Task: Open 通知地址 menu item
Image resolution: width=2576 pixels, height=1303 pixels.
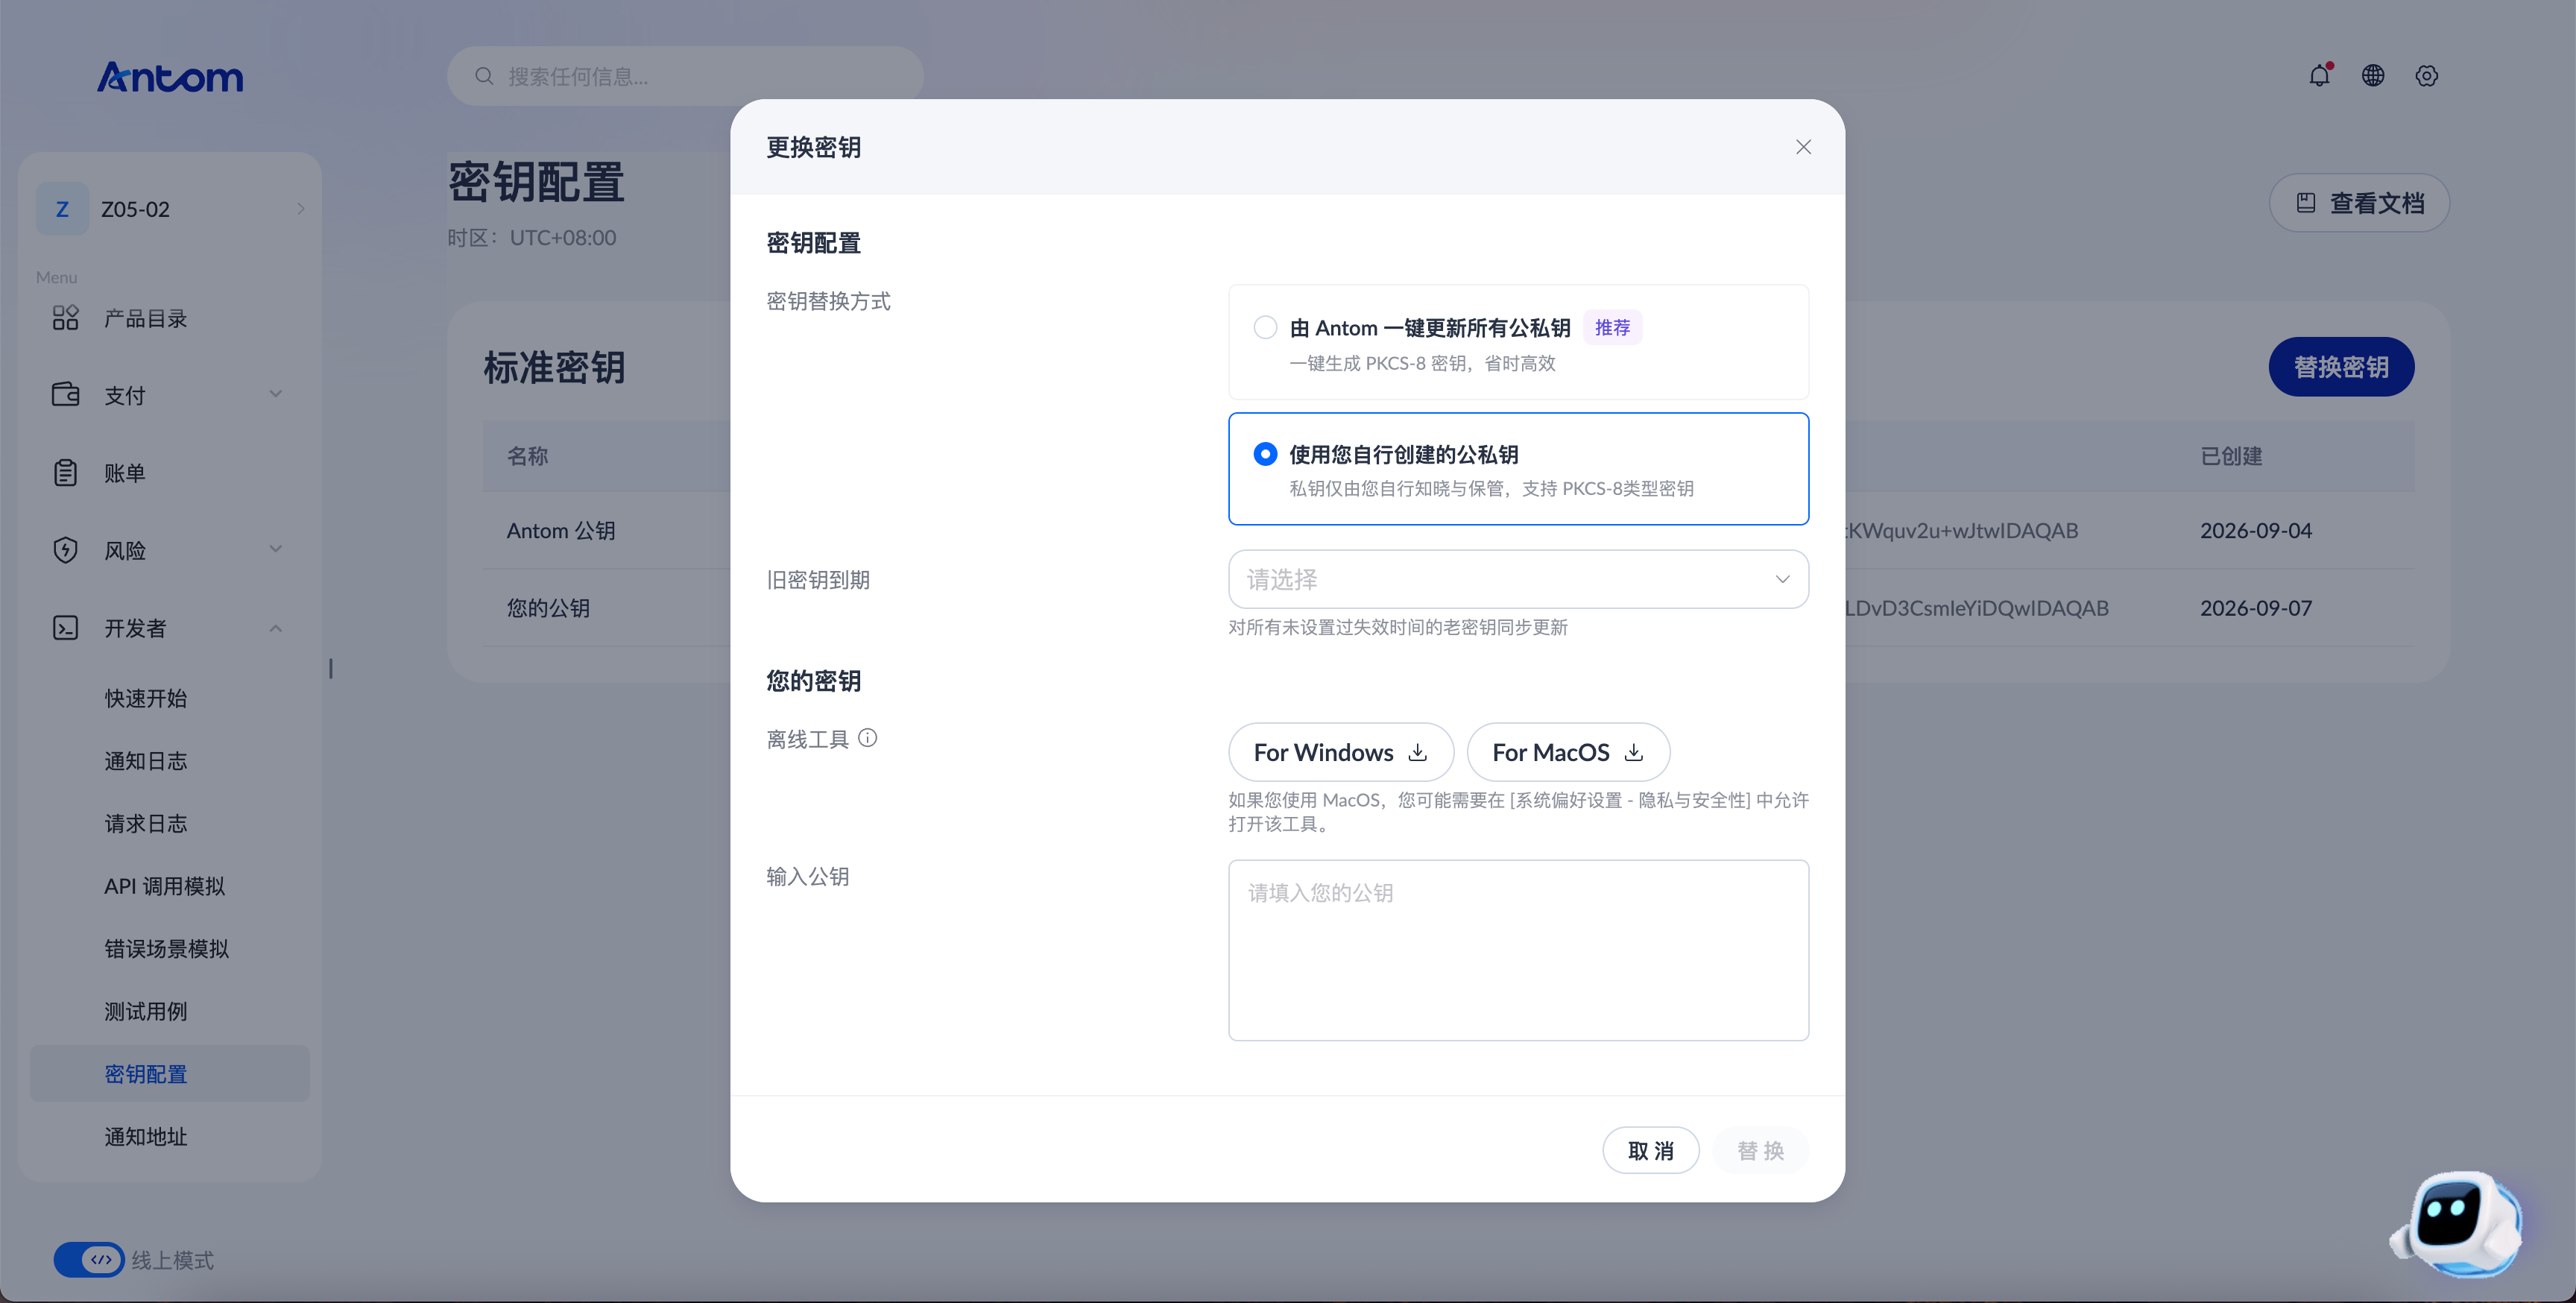Action: (146, 1137)
